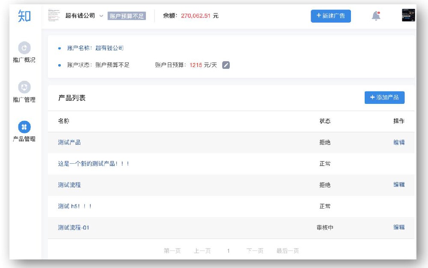The height and width of the screenshot is (268, 428).
Task: Click the 添加产品 button
Action: (x=384, y=97)
